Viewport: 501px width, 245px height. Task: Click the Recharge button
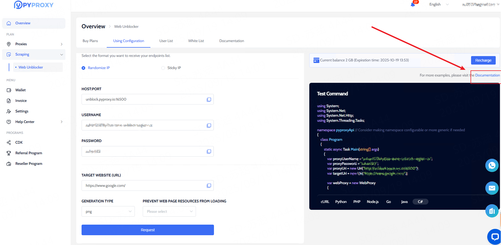[x=483, y=60]
